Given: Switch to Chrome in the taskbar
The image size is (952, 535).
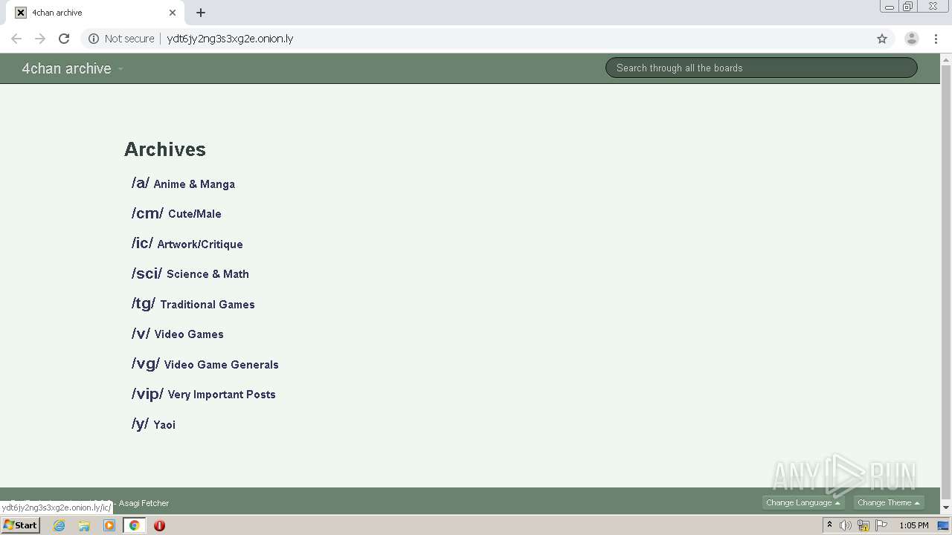Looking at the screenshot, I should 134,525.
